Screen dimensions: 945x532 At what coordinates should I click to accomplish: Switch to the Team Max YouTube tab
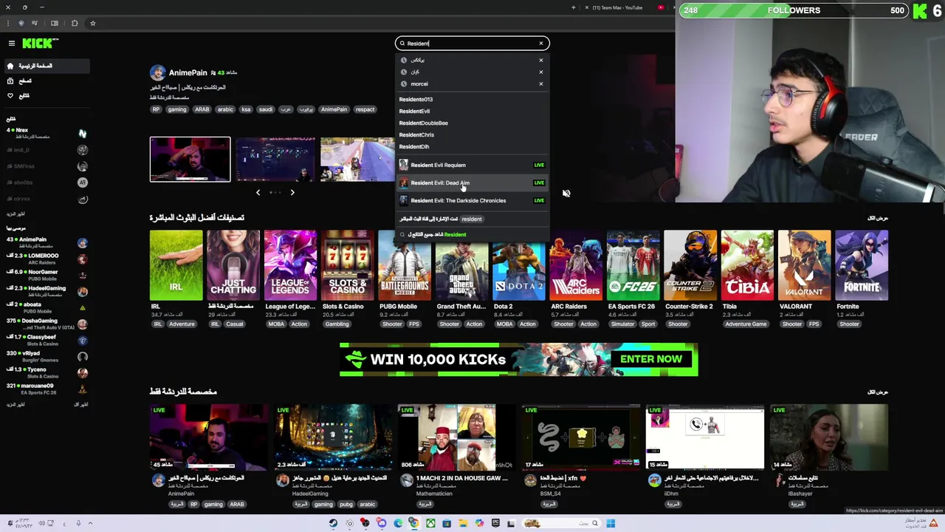pos(619,7)
